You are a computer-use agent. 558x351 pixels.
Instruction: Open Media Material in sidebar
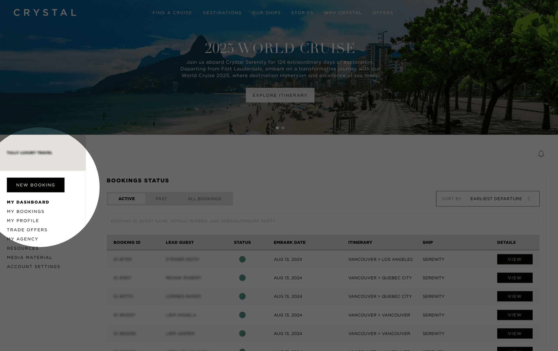point(30,257)
